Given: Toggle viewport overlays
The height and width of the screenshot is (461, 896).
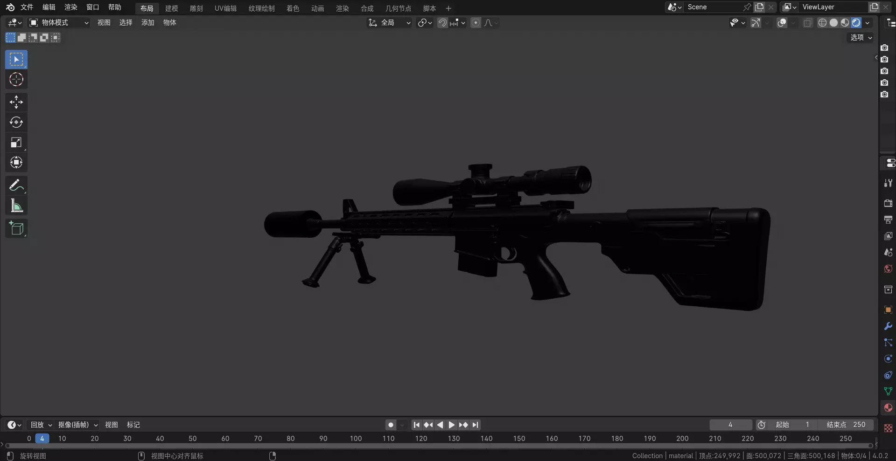Looking at the screenshot, I should click(x=782, y=22).
